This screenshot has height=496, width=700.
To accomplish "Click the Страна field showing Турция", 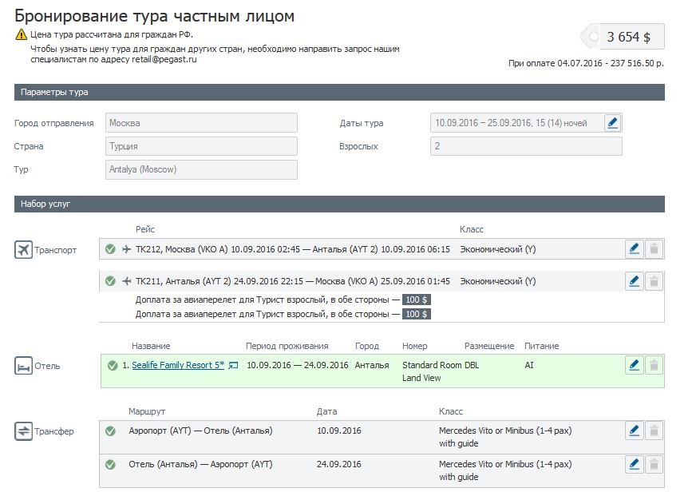I will tap(201, 146).
